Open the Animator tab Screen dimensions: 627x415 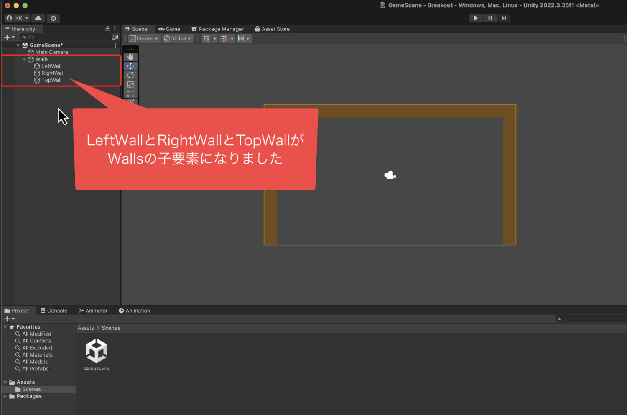tap(93, 311)
